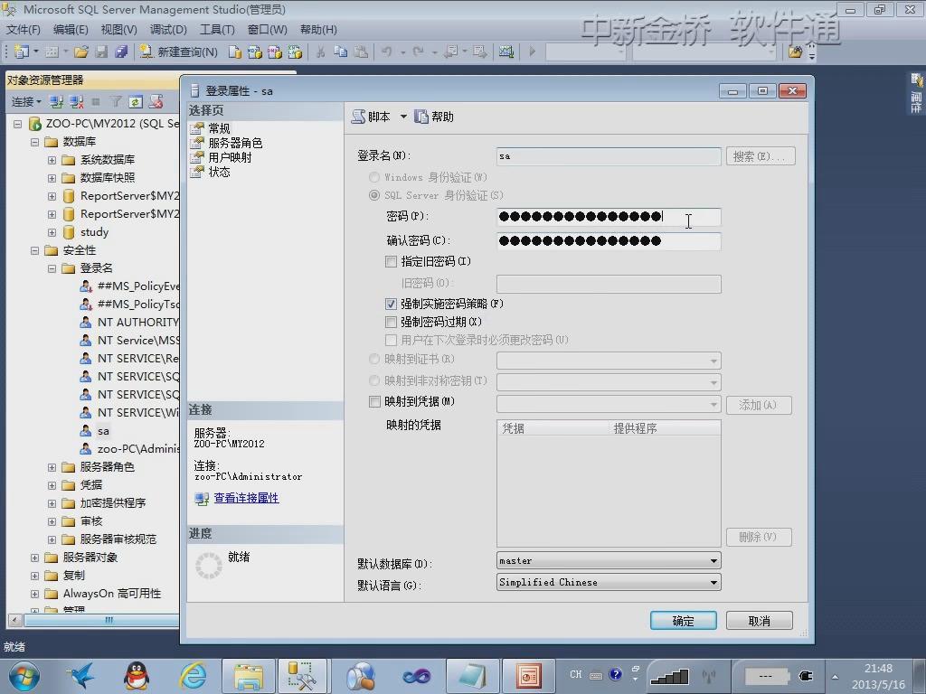The height and width of the screenshot is (694, 926).
Task: Select the SQL Server 身份验证 radio button
Action: pyautogui.click(x=373, y=195)
